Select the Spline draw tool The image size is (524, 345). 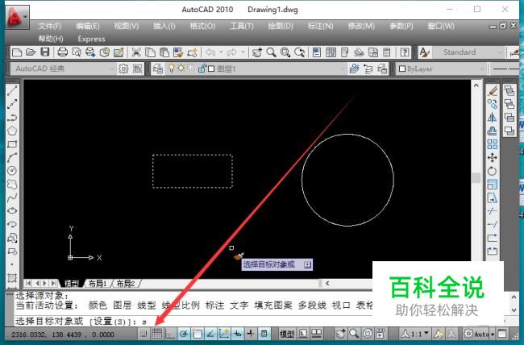(12, 197)
